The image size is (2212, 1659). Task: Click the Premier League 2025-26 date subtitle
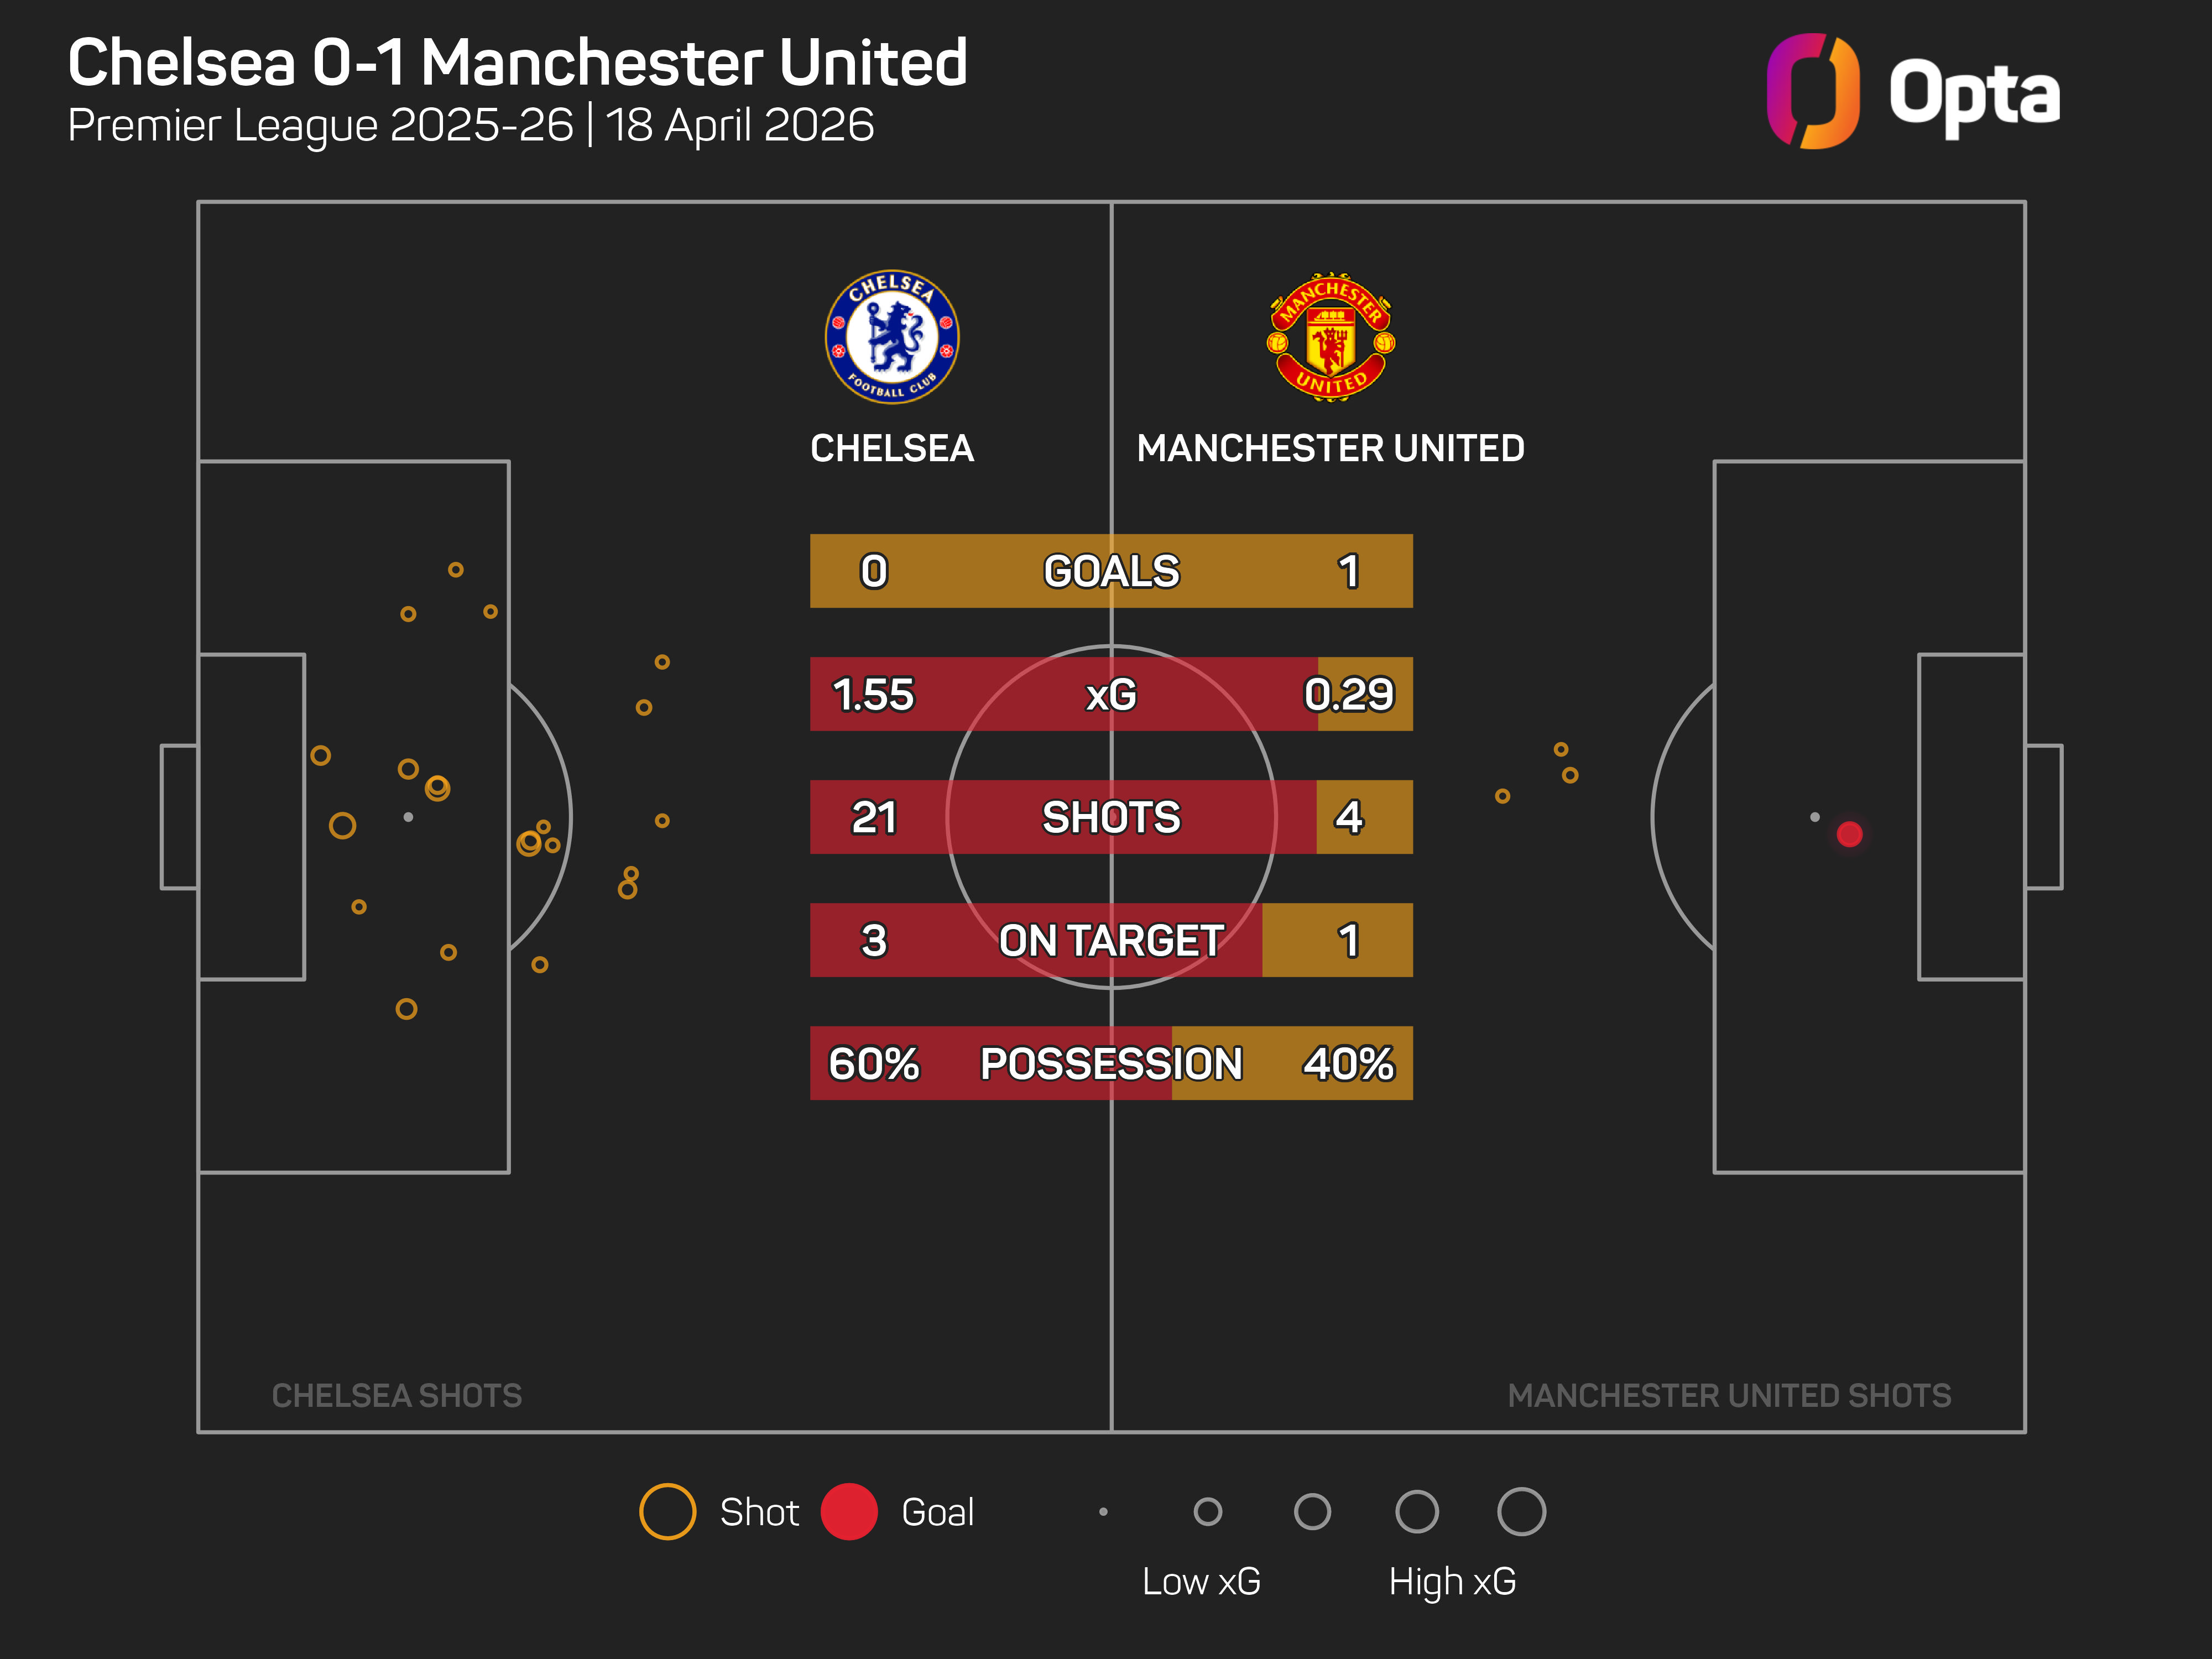tap(470, 126)
